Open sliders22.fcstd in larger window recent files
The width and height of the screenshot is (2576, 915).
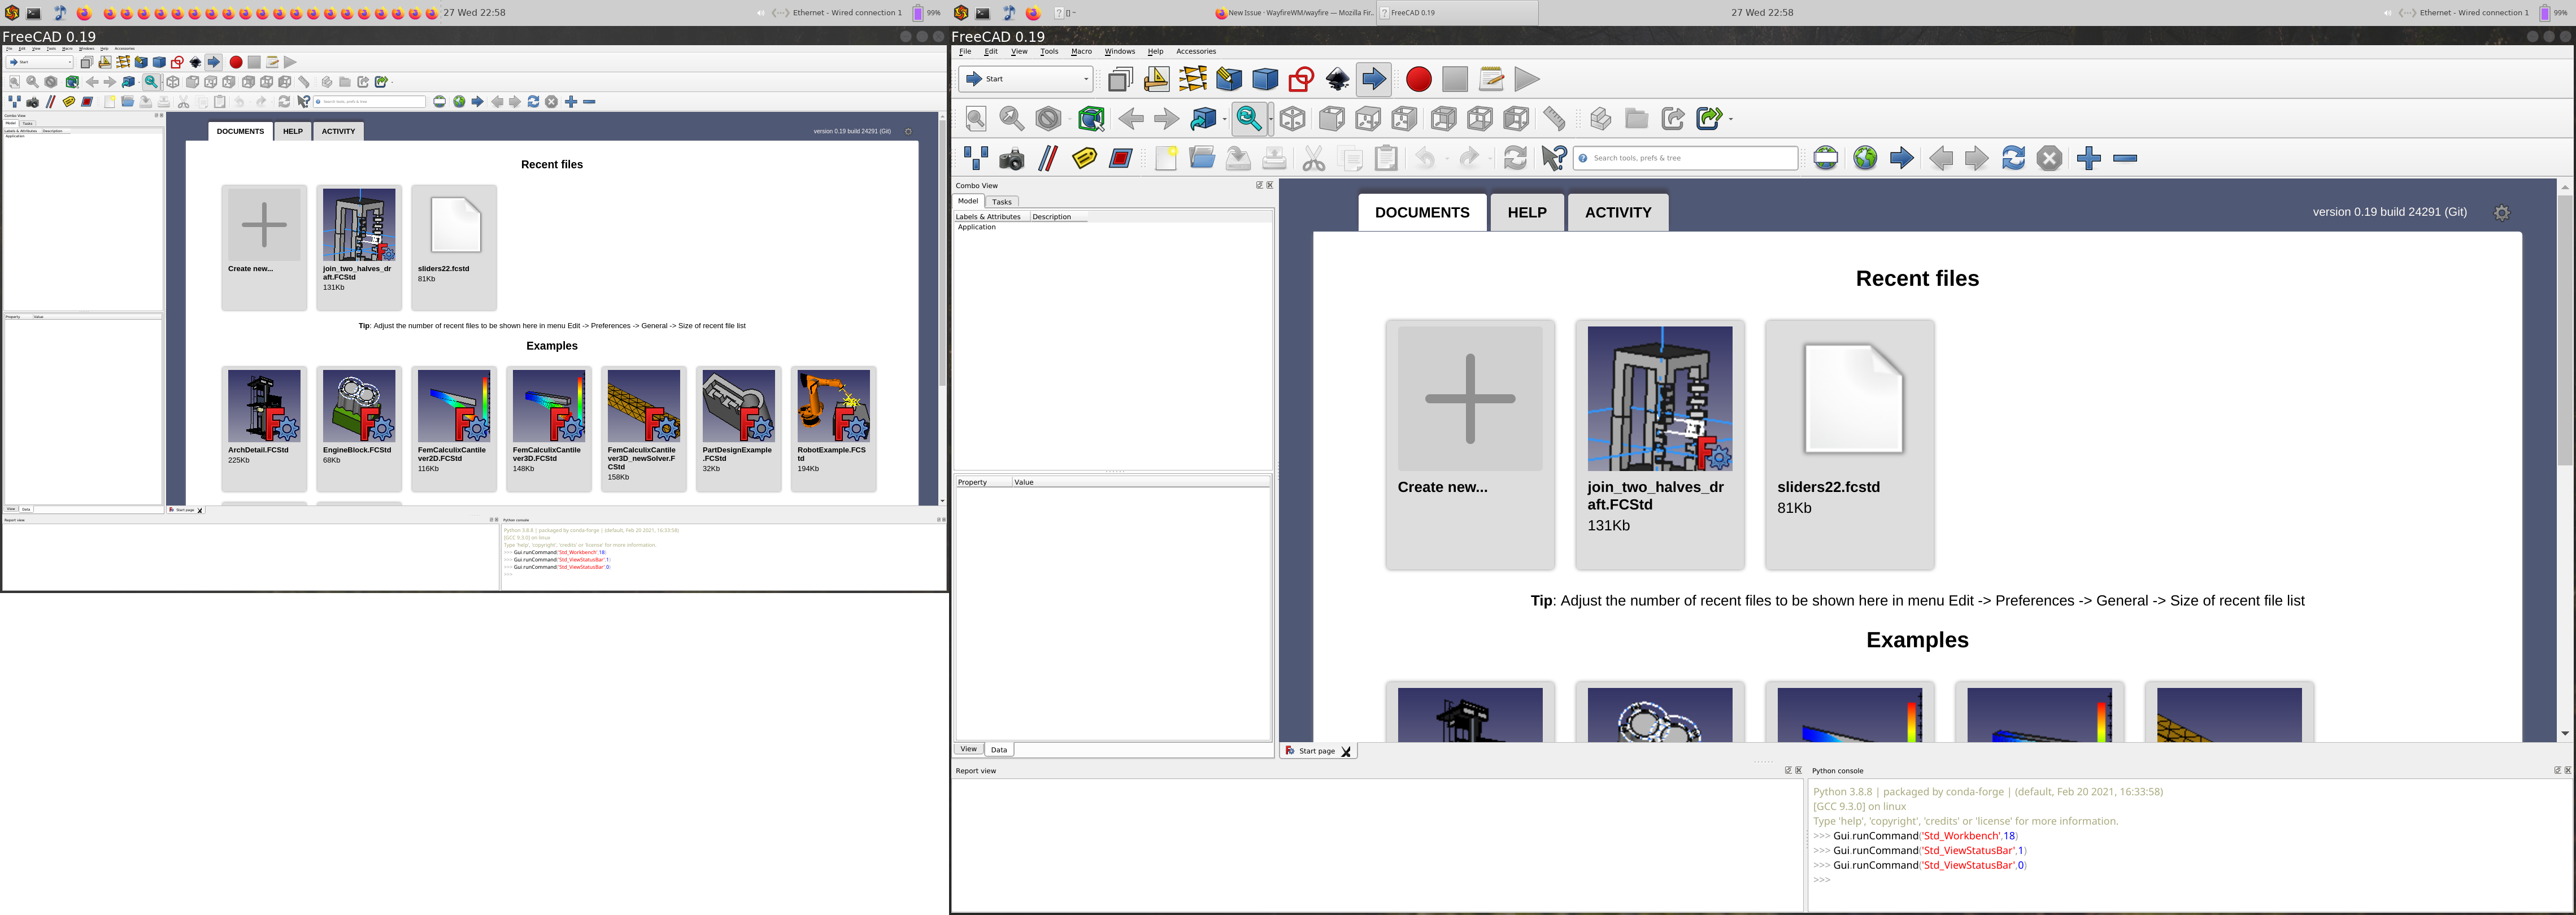(x=1850, y=445)
